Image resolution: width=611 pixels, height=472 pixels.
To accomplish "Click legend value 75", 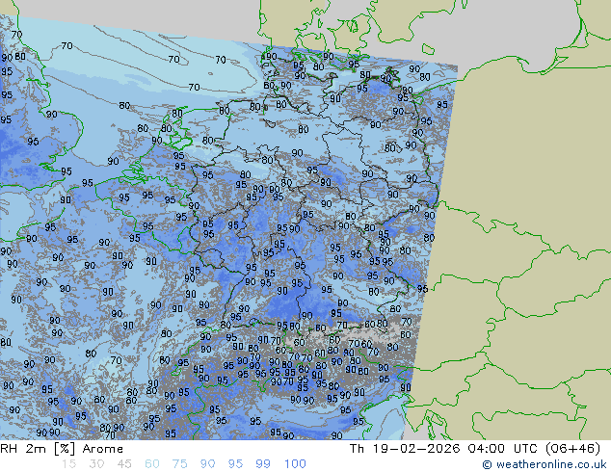I will point(179,464).
